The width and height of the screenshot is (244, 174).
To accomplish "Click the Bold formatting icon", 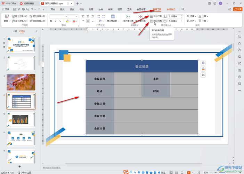I will (51, 21).
